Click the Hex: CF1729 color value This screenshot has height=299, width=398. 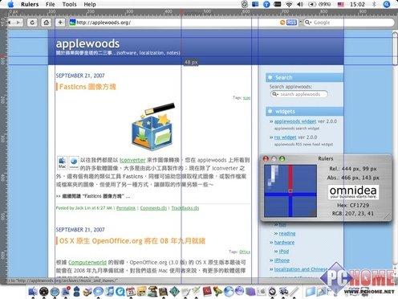[x=353, y=205]
